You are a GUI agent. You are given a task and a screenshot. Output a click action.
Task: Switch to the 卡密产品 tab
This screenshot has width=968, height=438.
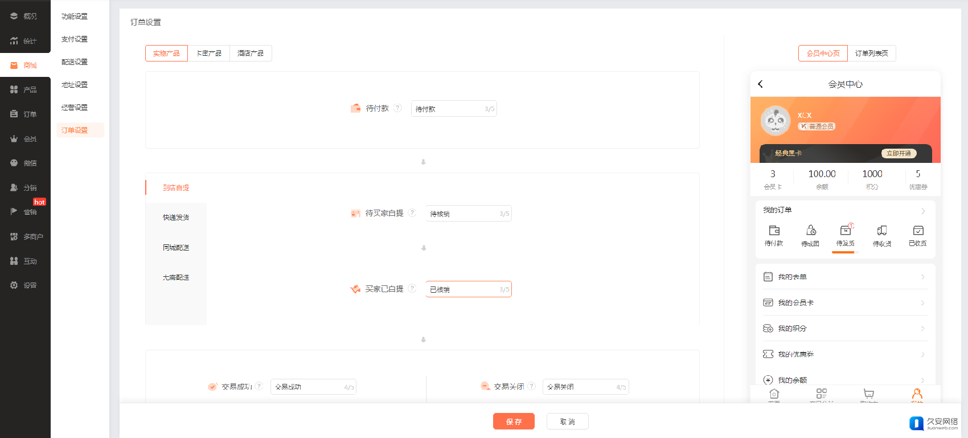pyautogui.click(x=209, y=54)
